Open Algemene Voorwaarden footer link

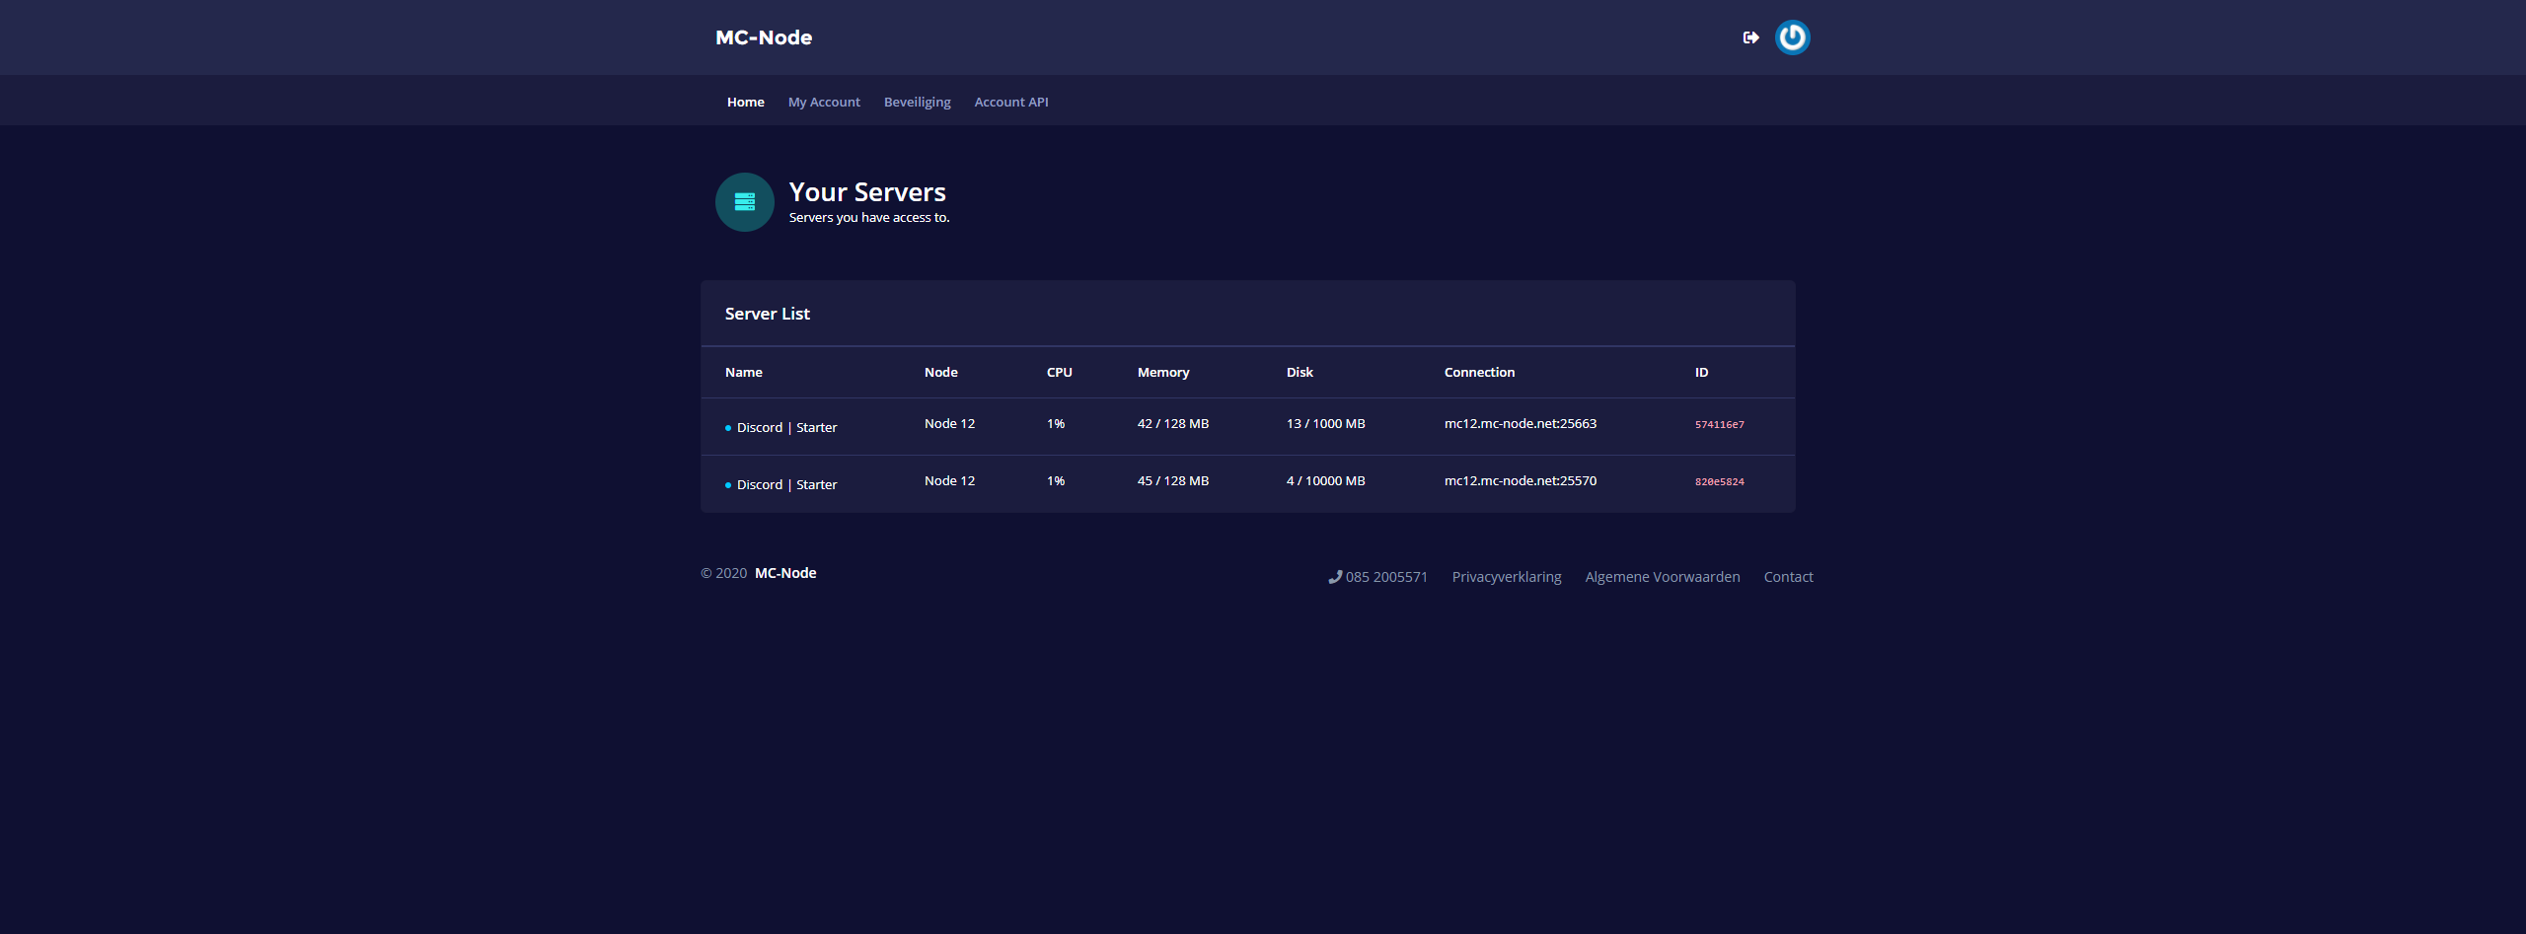pos(1662,577)
